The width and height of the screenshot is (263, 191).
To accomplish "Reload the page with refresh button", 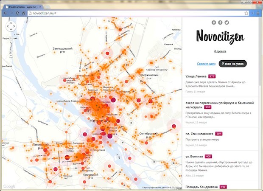I will (x=18, y=13).
